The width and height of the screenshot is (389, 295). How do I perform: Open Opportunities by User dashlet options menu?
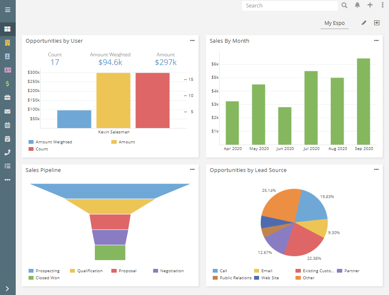[x=192, y=41]
